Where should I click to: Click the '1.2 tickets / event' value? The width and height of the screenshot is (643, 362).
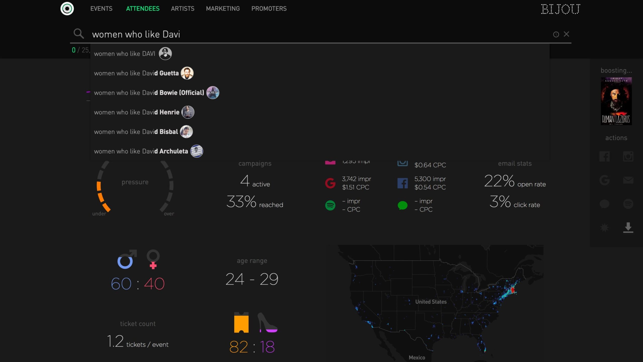[138, 342]
